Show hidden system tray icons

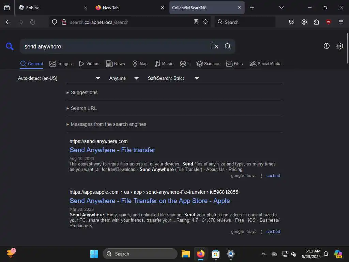pos(263,254)
